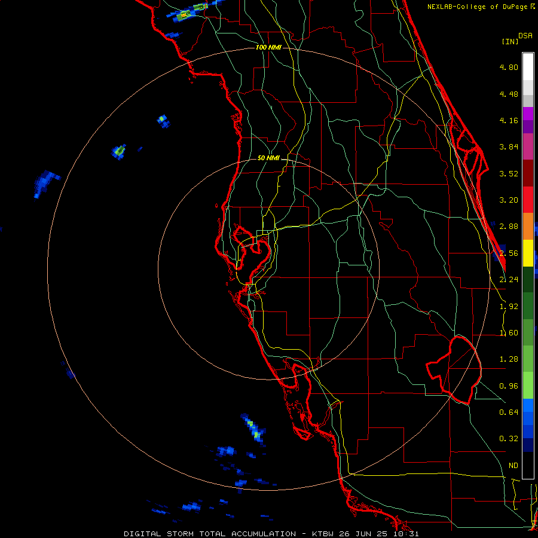This screenshot has width=538, height=538.
Task: Click the 50 NMI range ring label
Action: tap(268, 158)
